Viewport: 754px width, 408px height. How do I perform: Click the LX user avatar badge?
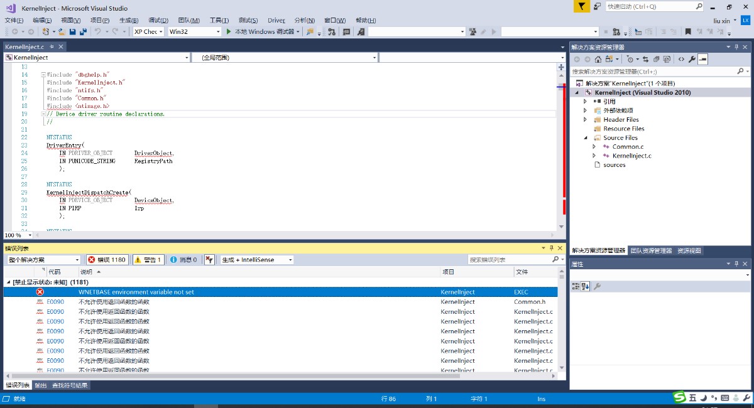(x=745, y=20)
